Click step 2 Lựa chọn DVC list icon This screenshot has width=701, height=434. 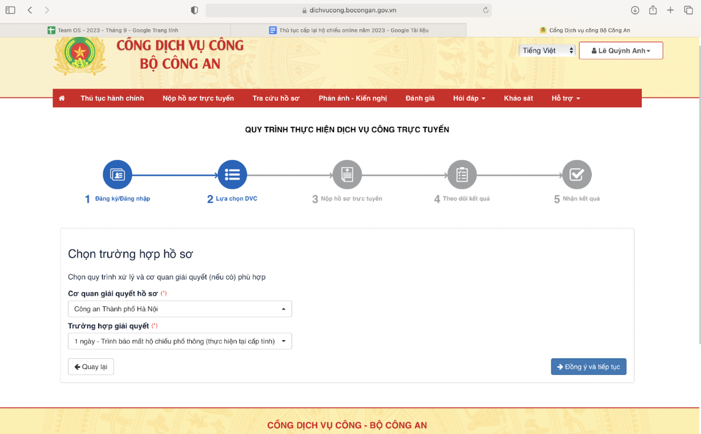click(x=232, y=174)
